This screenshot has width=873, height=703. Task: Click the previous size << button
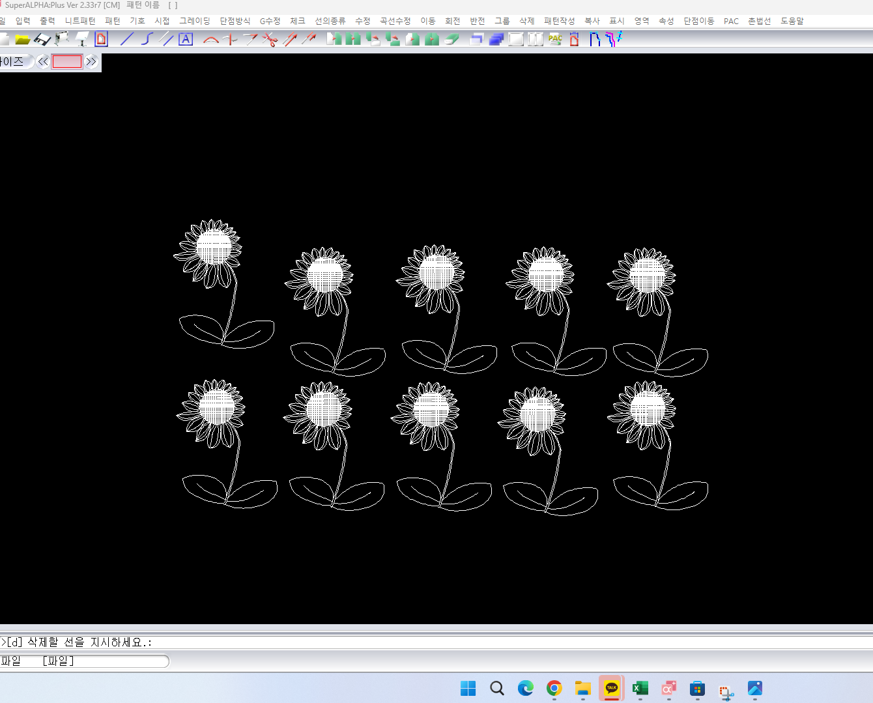pos(43,62)
